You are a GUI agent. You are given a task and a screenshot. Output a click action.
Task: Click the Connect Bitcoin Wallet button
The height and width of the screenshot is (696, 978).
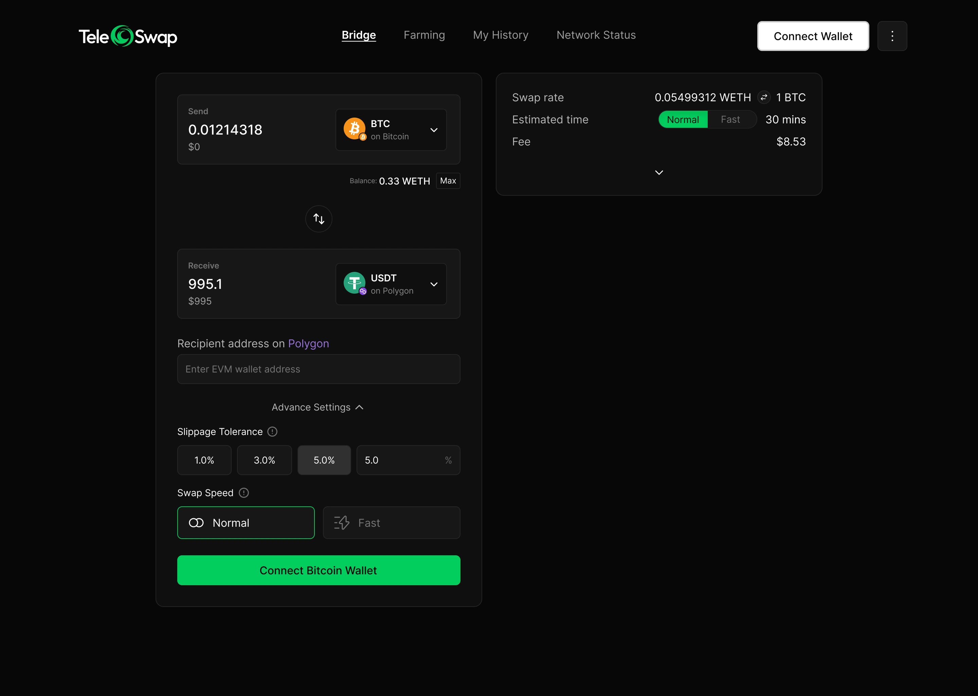[319, 571]
